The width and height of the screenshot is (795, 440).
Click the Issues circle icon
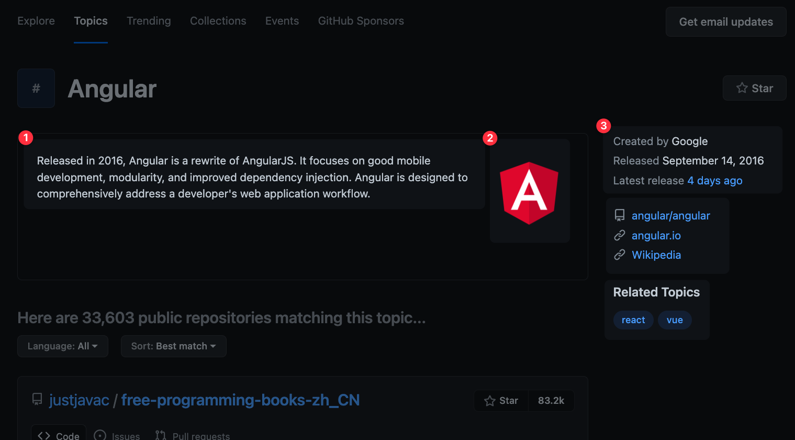coord(99,434)
